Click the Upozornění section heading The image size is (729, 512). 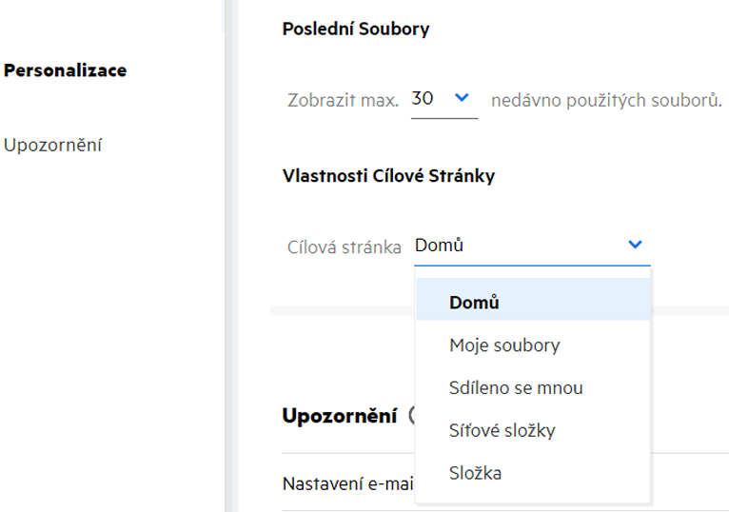click(x=340, y=416)
